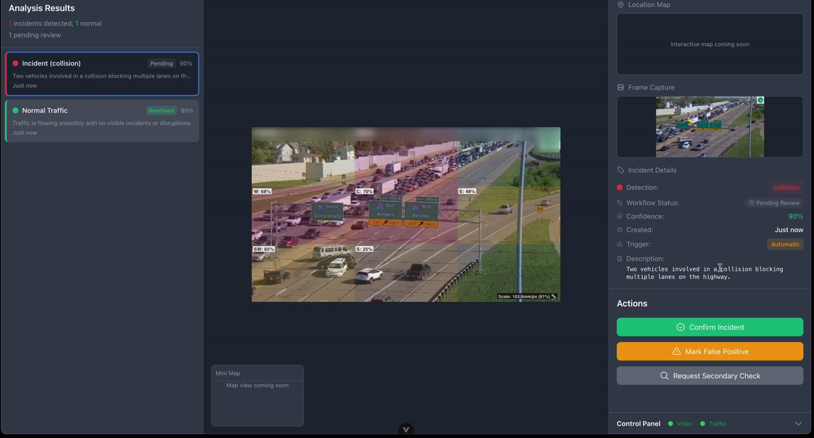Click the green status dot on Normal Traffic
This screenshot has width=814, height=438.
[x=15, y=111]
